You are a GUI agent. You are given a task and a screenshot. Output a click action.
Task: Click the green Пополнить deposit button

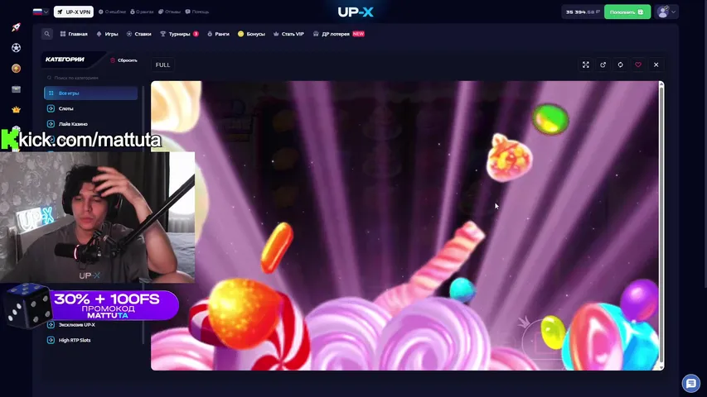tap(627, 12)
